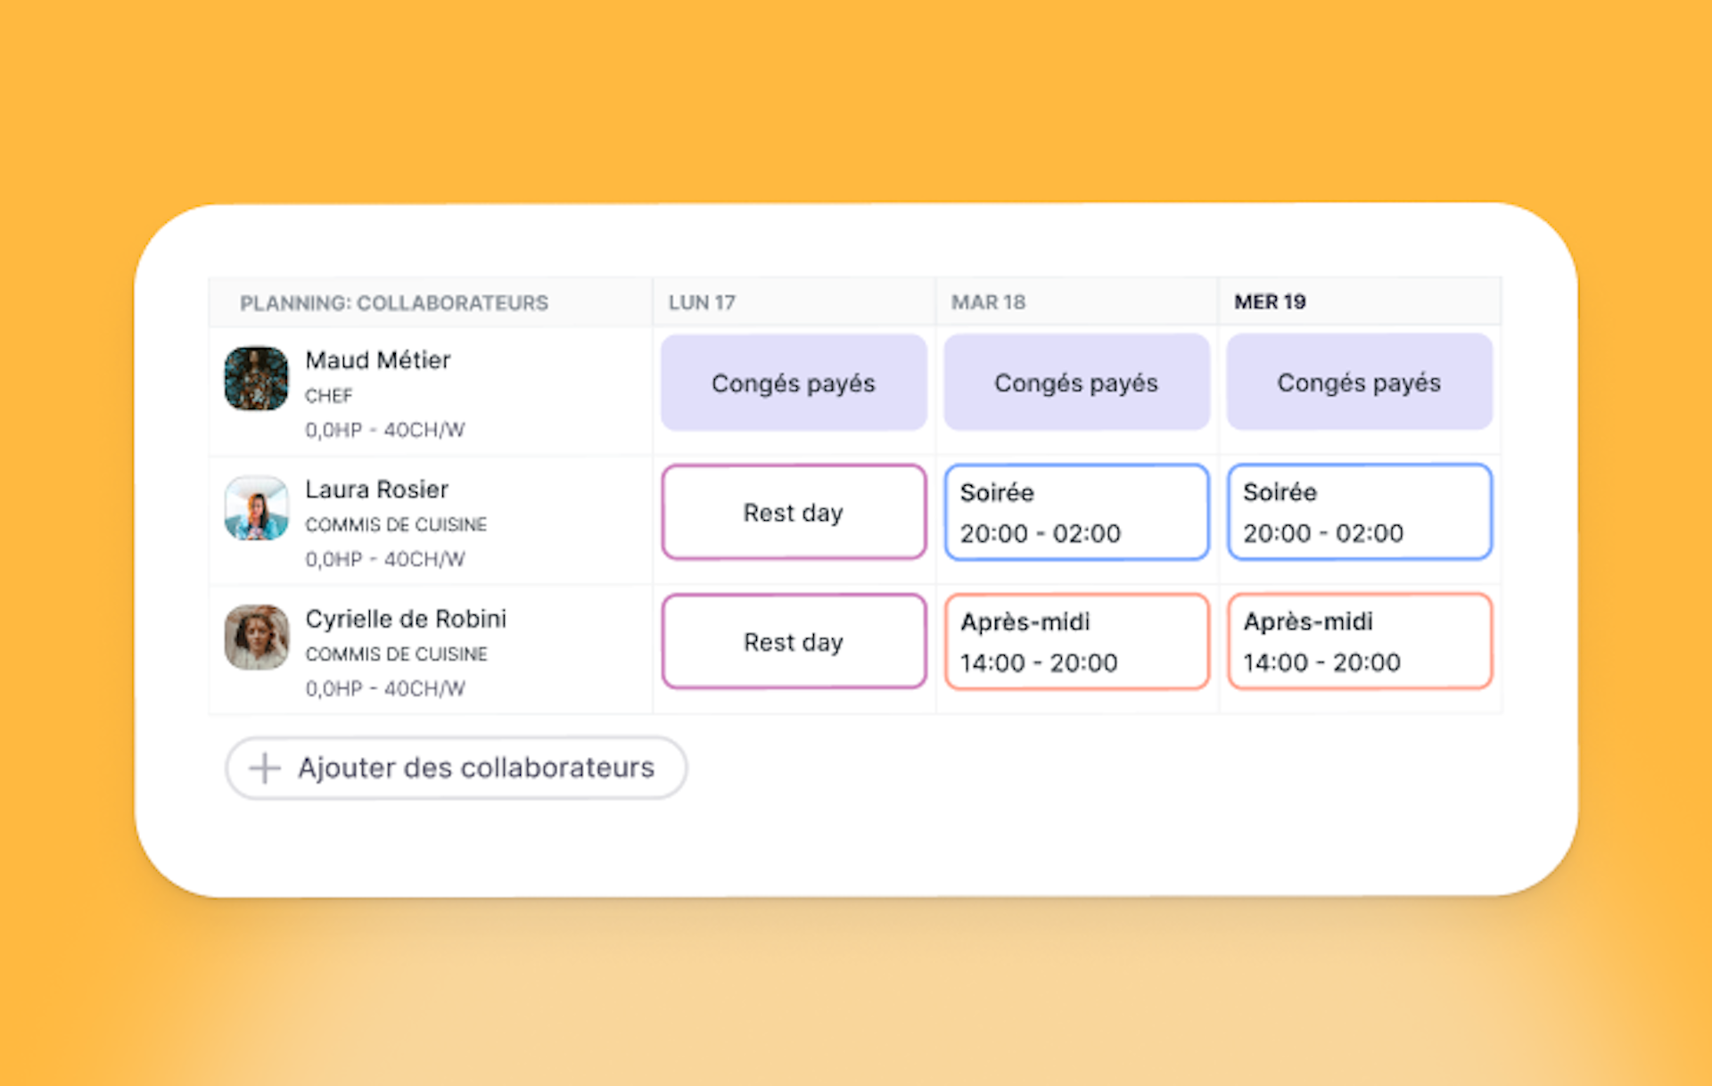Viewport: 1712px width, 1086px height.
Task: Open Maud Métier's Monday Congés payés block
Action: pyautogui.click(x=794, y=383)
